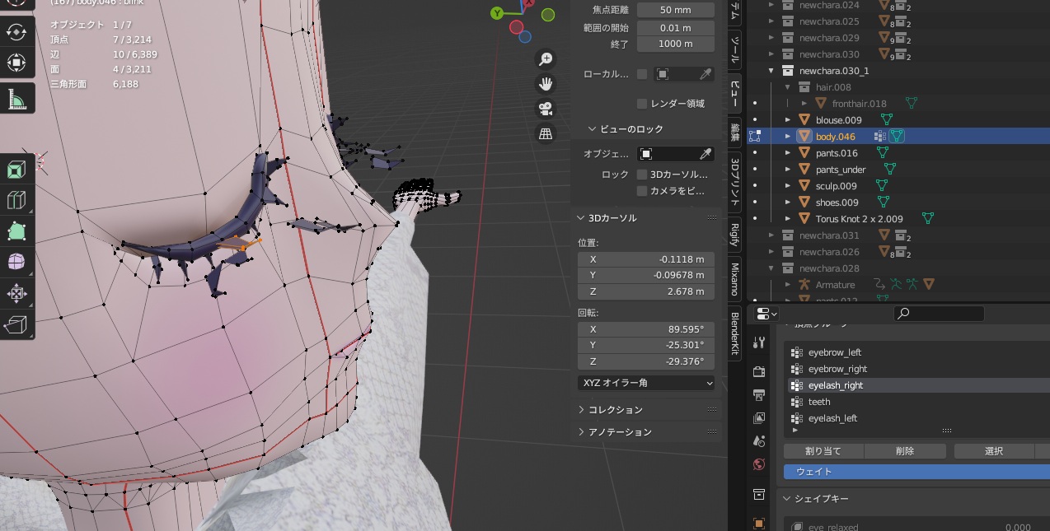
Task: Open the XYZ オイラー角 rotation mode dropdown
Action: point(646,382)
